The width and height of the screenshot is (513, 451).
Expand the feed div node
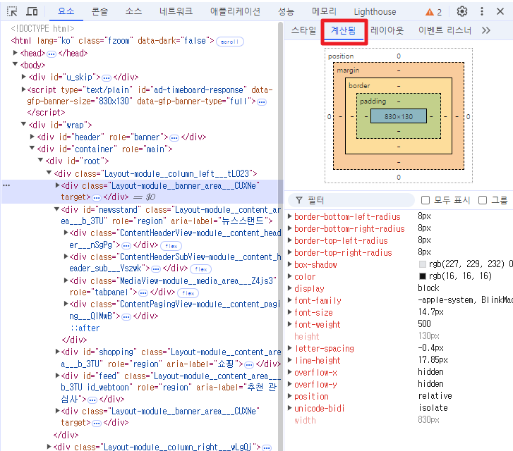click(58, 376)
